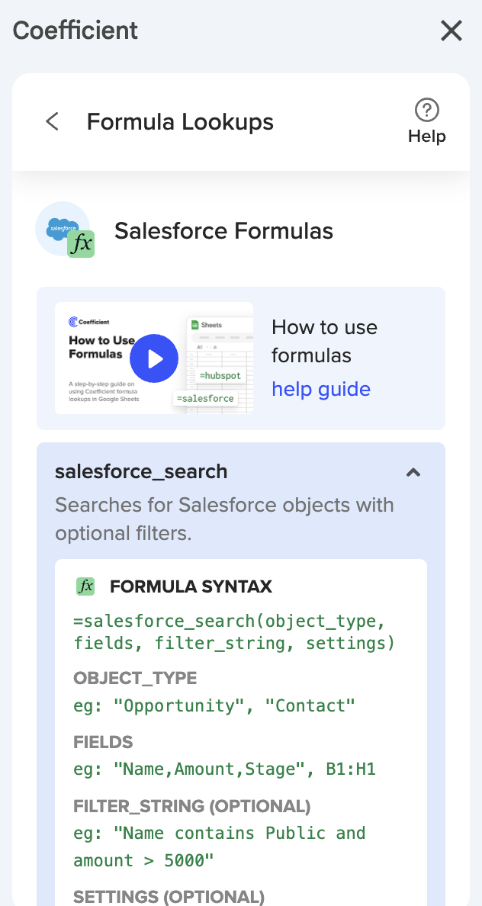Click the Sheets icon in the thumbnail
482x906 pixels.
click(194, 325)
